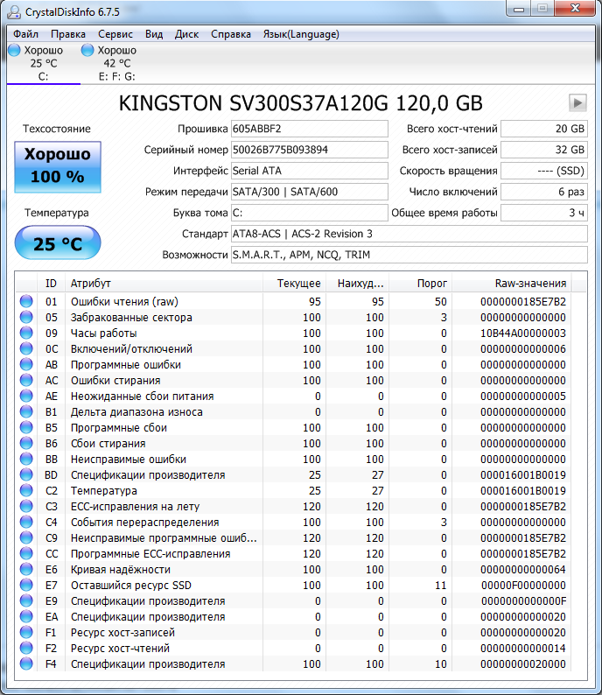Open the Язык(Language) menu
This screenshot has height=695, width=602.
click(300, 34)
